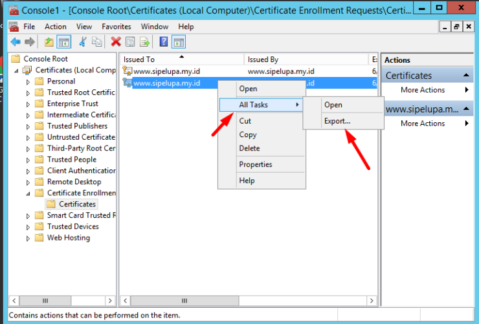The image size is (479, 324).
Task: Click More Actions under Certificates heading
Action: 423,90
